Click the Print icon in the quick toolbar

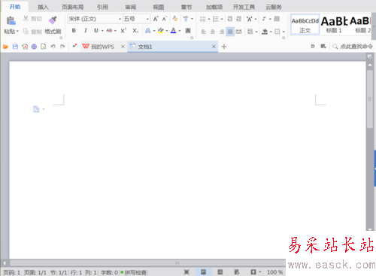34,47
